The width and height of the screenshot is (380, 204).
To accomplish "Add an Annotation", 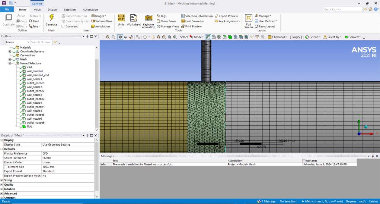I will point(101,26).
